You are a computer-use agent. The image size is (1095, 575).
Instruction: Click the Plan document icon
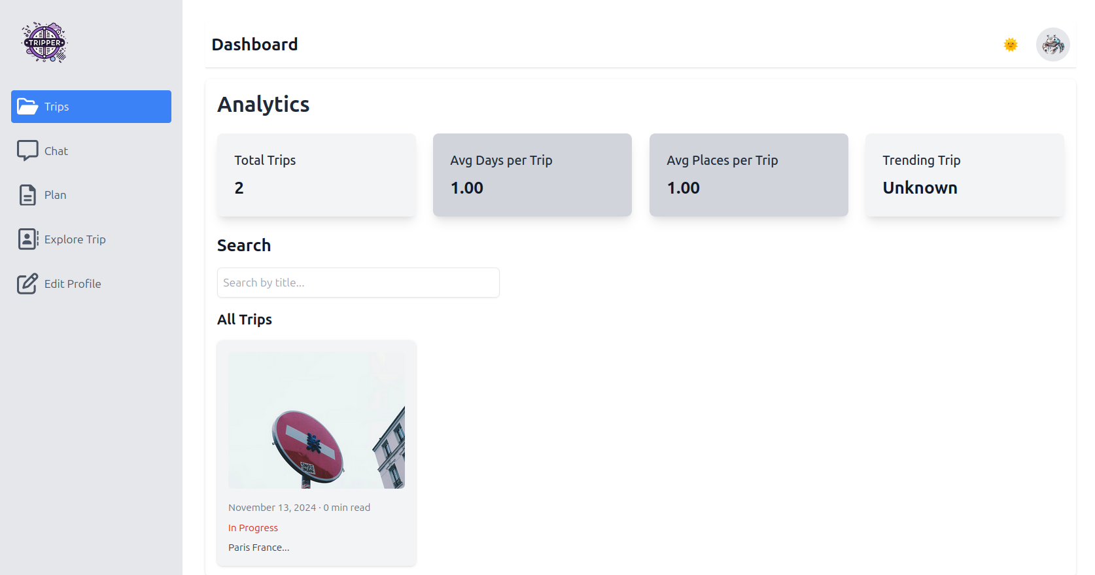(x=27, y=195)
